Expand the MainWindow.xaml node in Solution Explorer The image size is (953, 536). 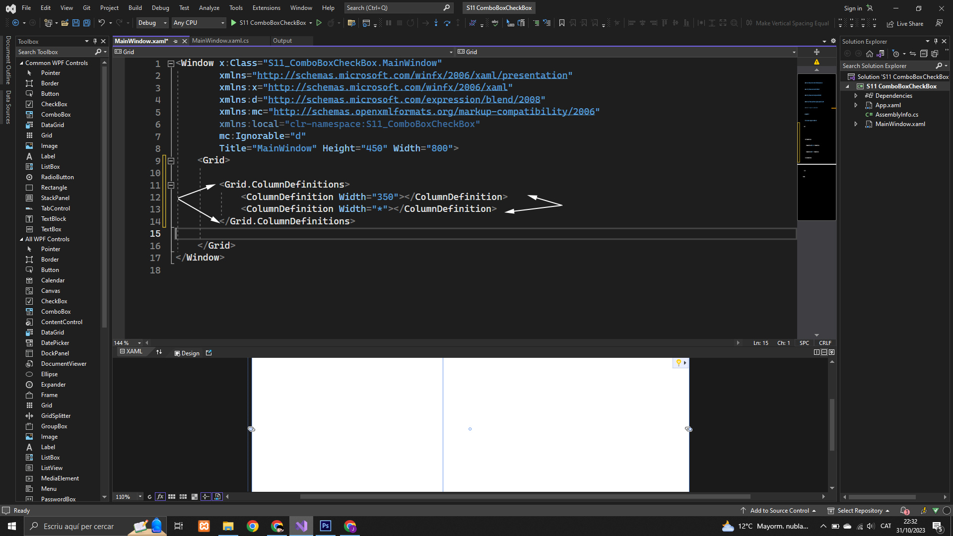[856, 124]
